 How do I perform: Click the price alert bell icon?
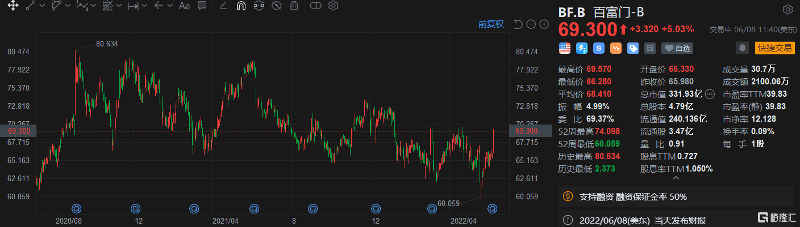coord(741,48)
